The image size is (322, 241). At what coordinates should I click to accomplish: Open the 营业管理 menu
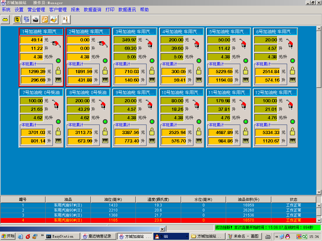coord(36,10)
